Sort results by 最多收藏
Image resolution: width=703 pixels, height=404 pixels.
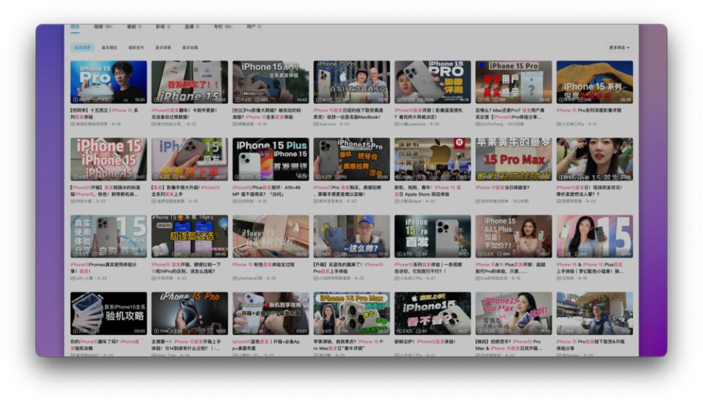click(189, 47)
